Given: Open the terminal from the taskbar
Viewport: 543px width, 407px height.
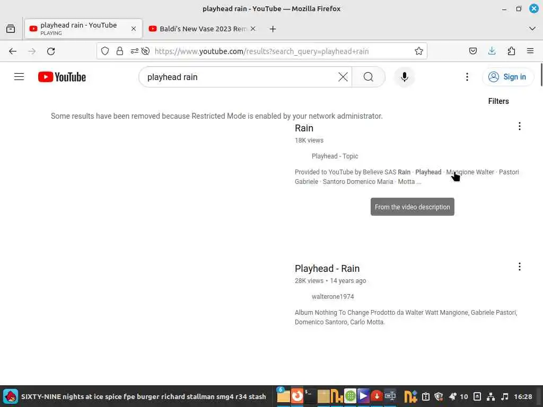Looking at the screenshot, I should [x=310, y=396].
